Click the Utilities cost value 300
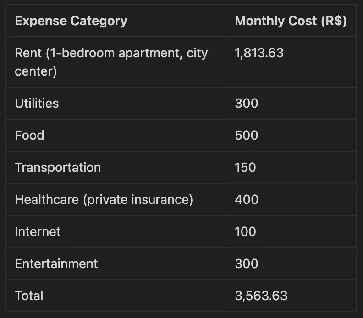 247,103
